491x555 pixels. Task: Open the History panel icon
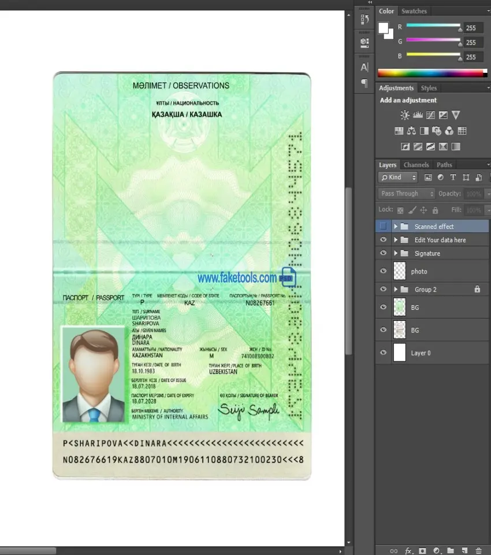tap(364, 19)
